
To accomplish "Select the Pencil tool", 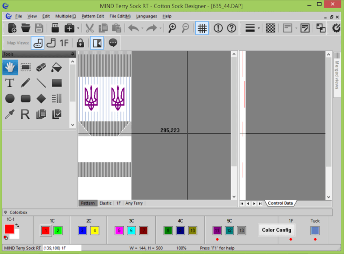I will (x=26, y=83).
